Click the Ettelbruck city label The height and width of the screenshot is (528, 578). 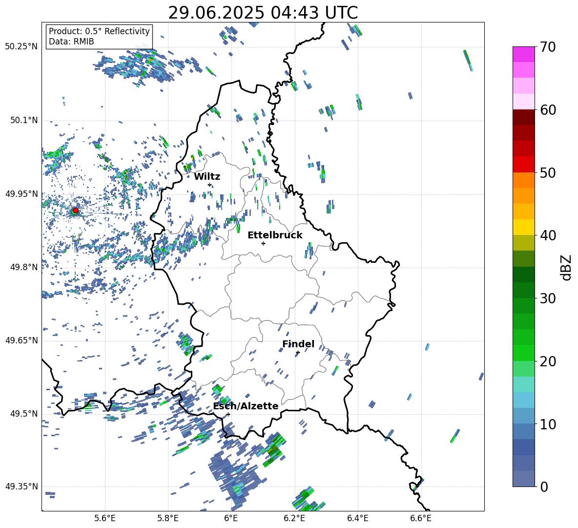coord(275,235)
